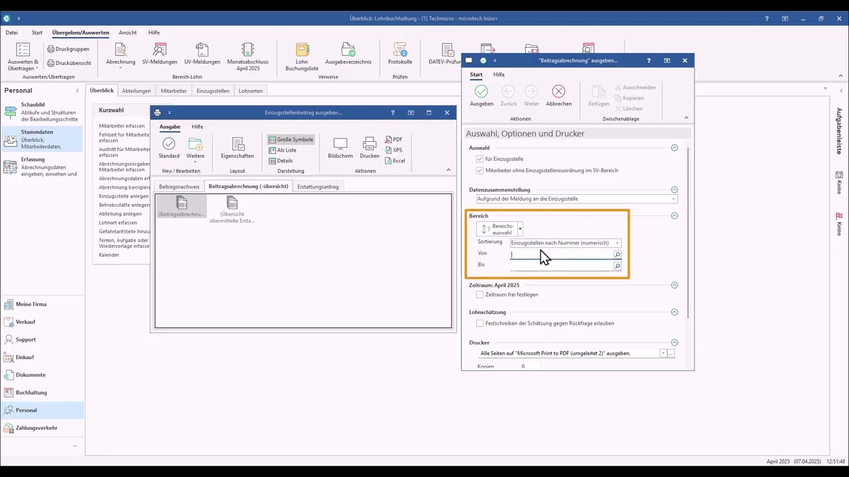Screen dimensions: 849x477
Task: Export to Excel in Aktionen group
Action: click(x=395, y=161)
